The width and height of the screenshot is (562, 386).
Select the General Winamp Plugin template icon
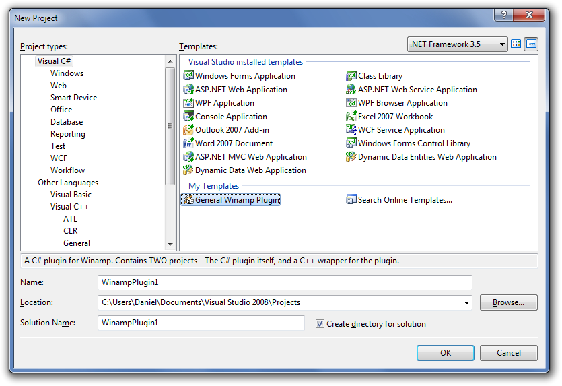[188, 200]
